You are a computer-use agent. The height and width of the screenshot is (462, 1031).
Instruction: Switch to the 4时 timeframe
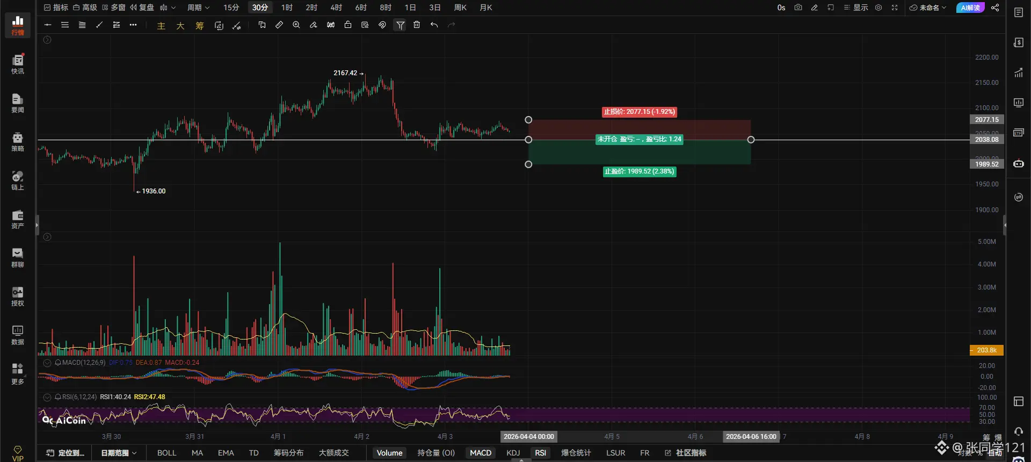click(x=336, y=8)
